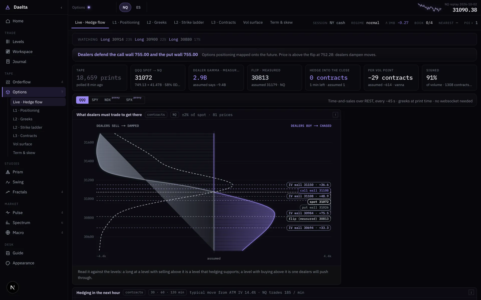Click the Macro globe icon
Image resolution: width=481 pixels, height=300 pixels.
click(8, 232)
